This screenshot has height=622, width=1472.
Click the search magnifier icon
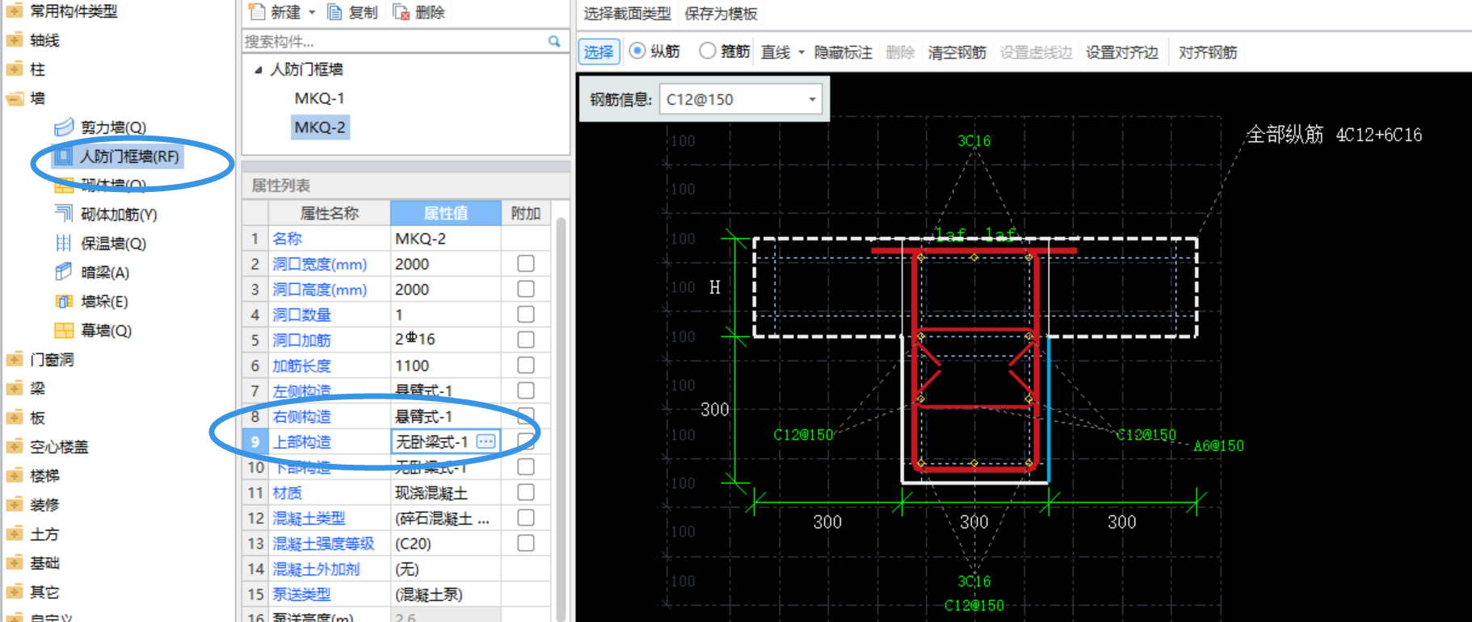tap(554, 41)
